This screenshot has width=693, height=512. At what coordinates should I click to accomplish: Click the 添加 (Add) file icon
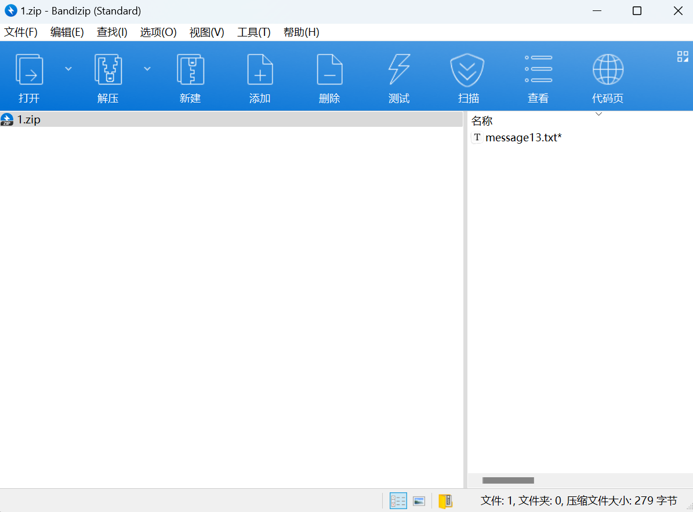pyautogui.click(x=260, y=70)
